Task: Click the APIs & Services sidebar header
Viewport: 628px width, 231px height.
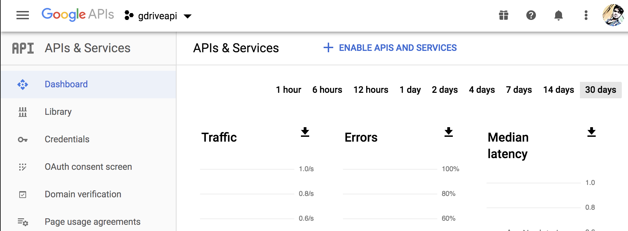Action: pyautogui.click(x=88, y=48)
